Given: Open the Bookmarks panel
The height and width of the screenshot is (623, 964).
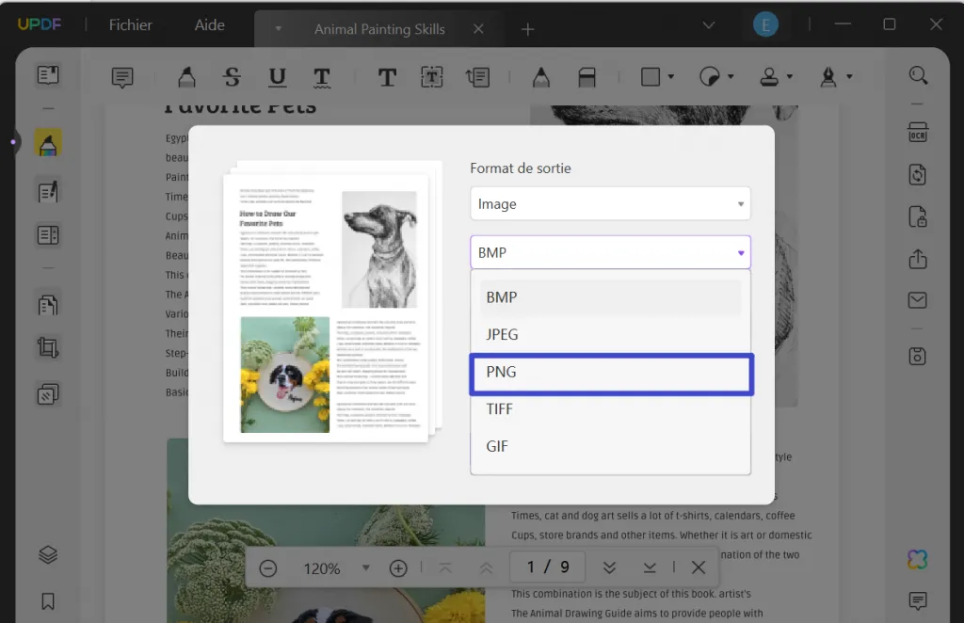Looking at the screenshot, I should click(x=47, y=600).
